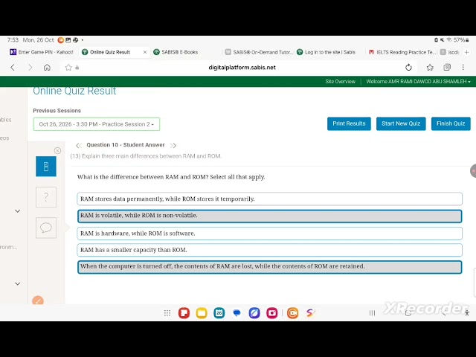Screen dimensions: 476x357
Task: Close the Online Quiz Result tab
Action: click(145, 52)
